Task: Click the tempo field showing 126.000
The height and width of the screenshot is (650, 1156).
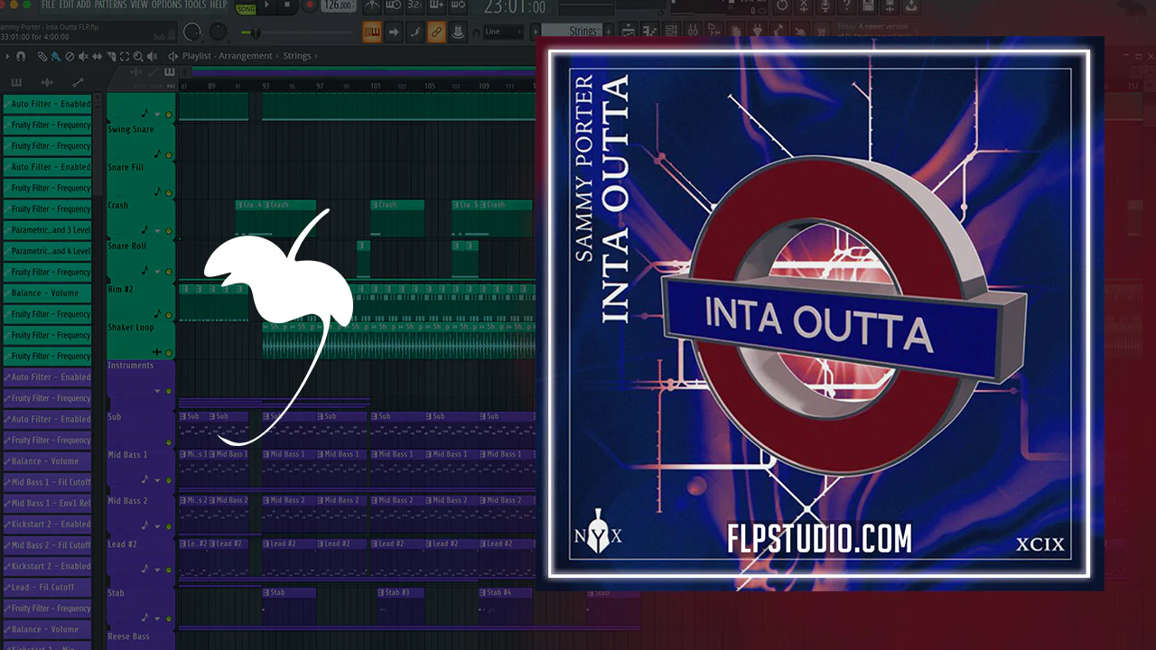Action: click(x=340, y=5)
